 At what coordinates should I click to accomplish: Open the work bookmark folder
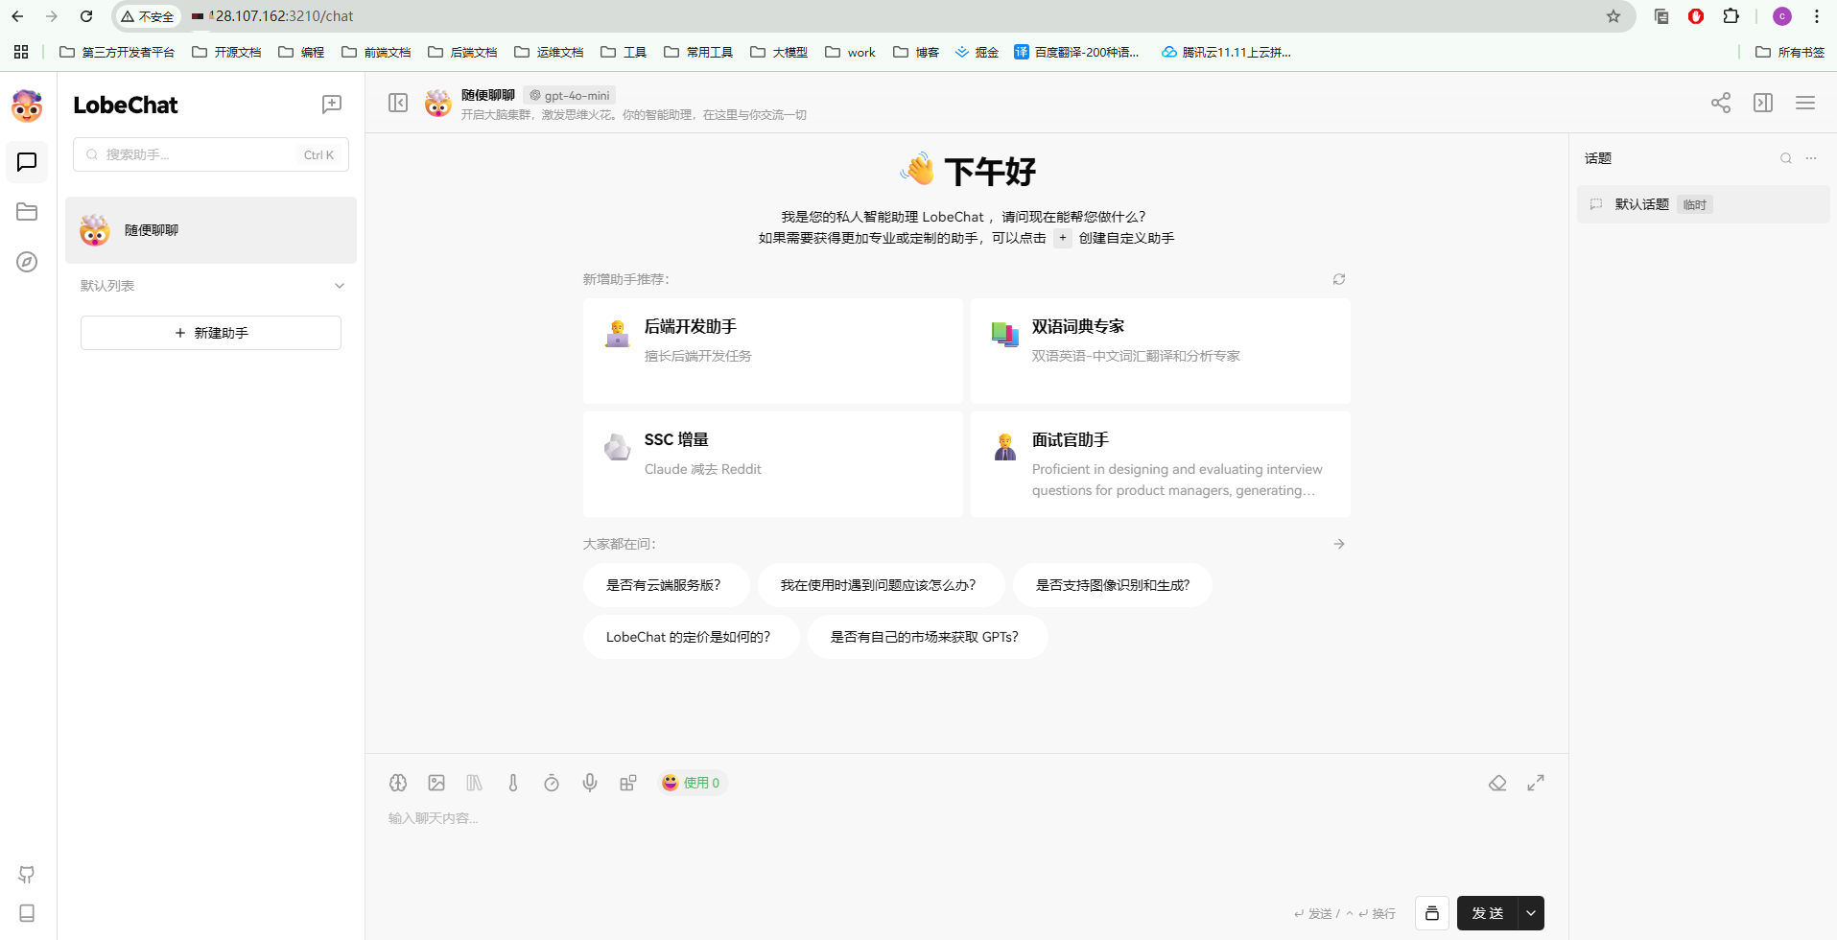pyautogui.click(x=851, y=52)
